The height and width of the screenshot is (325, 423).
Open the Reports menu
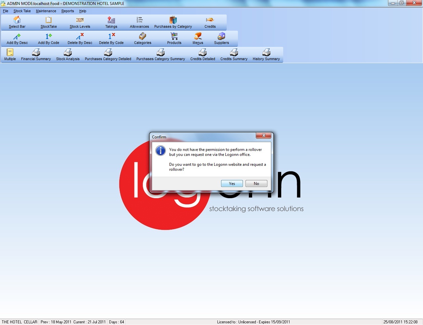coord(68,11)
